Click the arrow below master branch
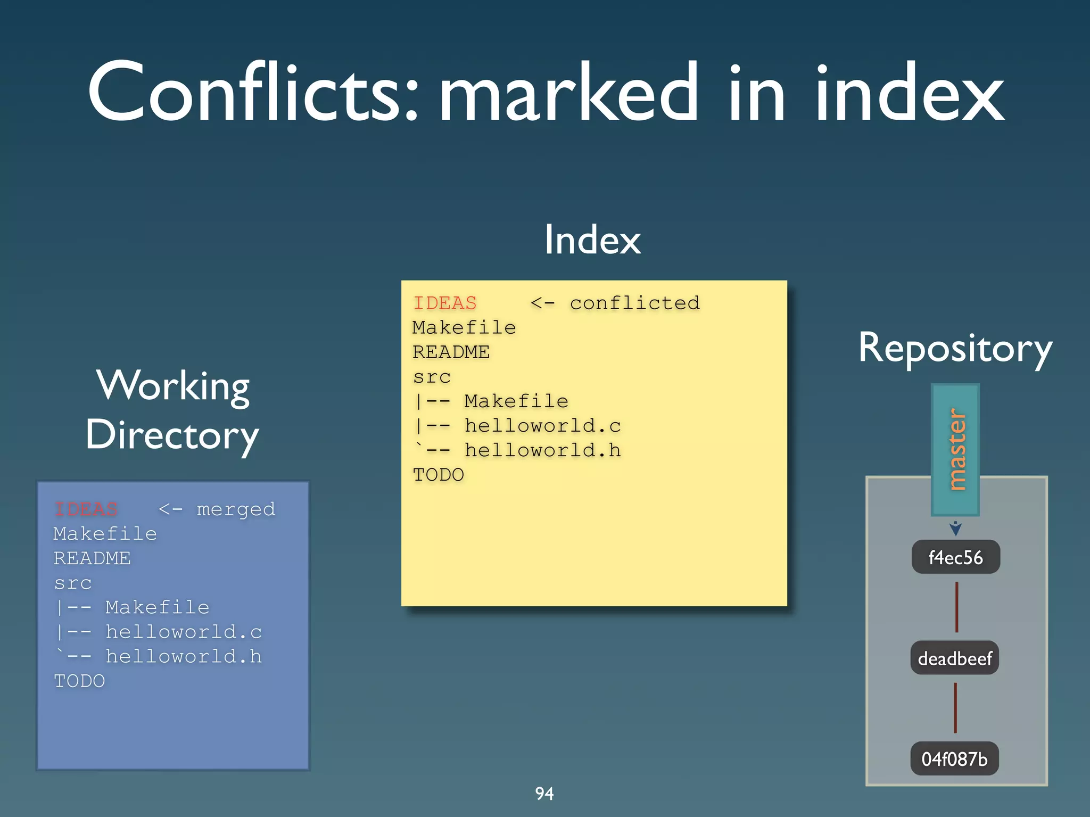The image size is (1090, 817). [956, 528]
